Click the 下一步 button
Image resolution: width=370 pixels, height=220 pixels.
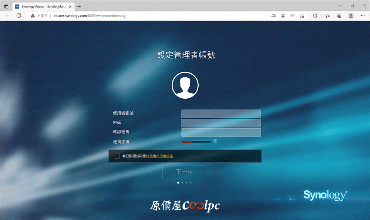[x=184, y=172]
